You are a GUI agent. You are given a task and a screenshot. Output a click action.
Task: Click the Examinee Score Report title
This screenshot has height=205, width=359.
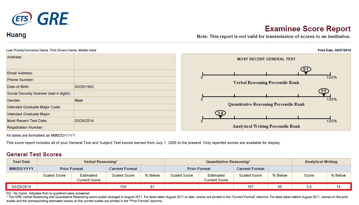[x=308, y=29]
